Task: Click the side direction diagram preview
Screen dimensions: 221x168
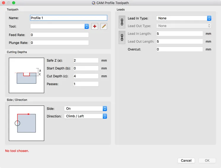Action: (x=26, y=123)
